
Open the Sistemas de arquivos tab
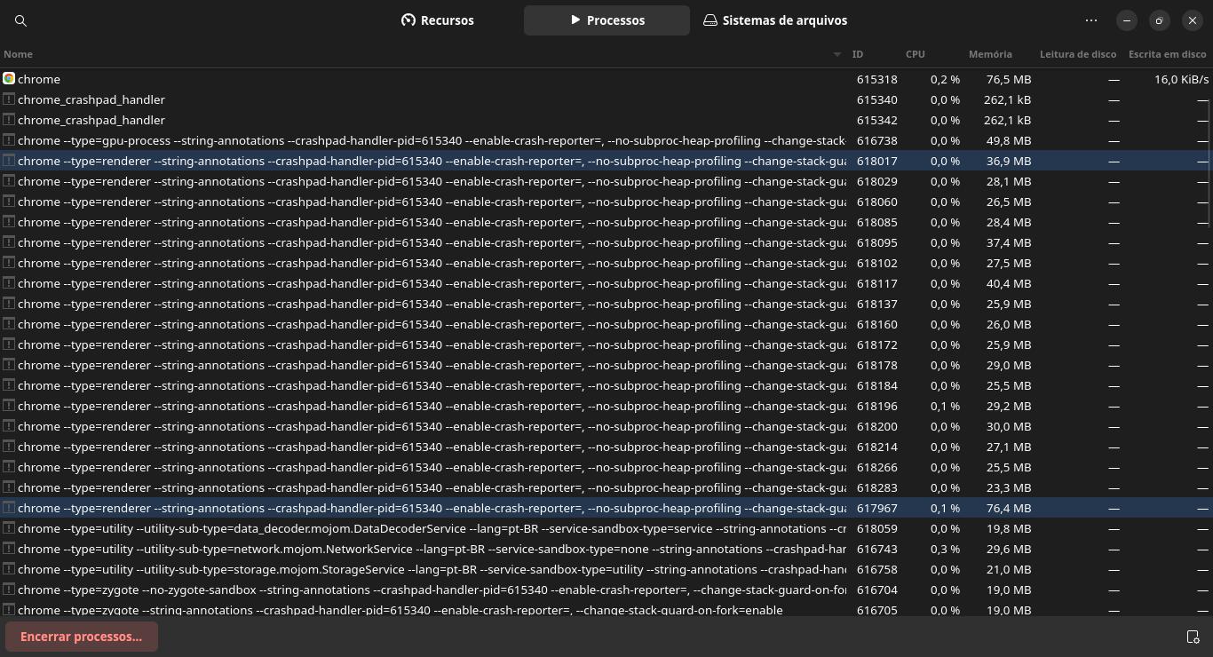pos(775,20)
